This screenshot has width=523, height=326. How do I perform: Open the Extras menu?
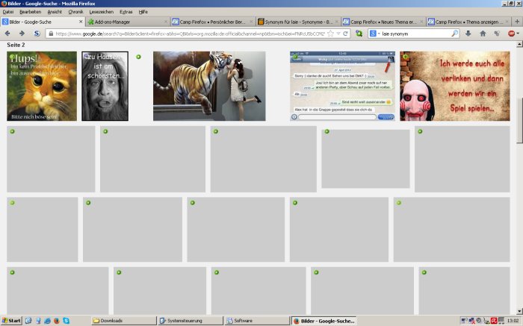tap(126, 12)
